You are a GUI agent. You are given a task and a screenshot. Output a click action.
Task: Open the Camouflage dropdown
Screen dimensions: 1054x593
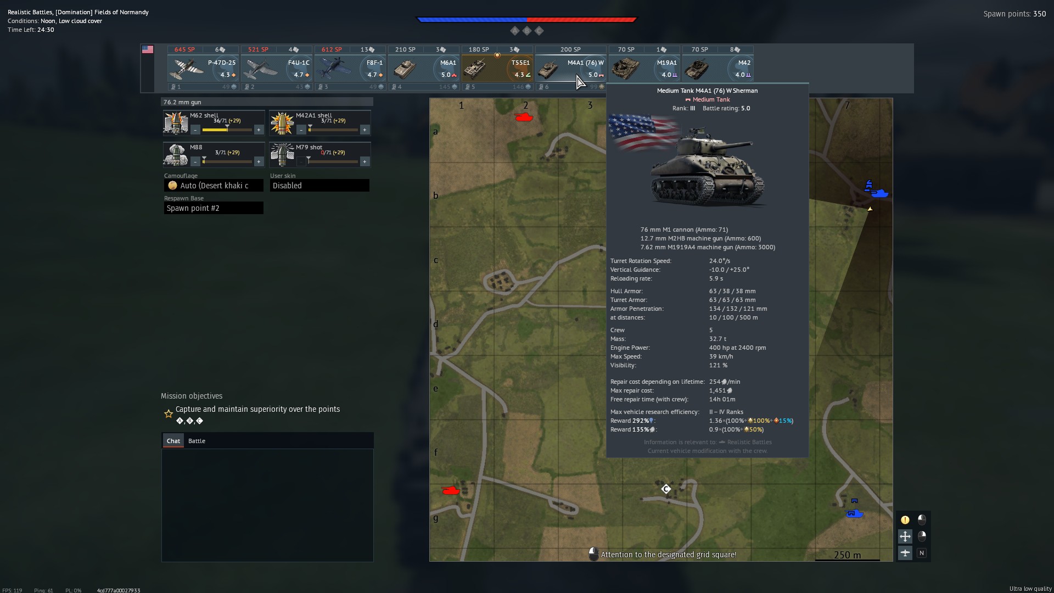point(214,186)
